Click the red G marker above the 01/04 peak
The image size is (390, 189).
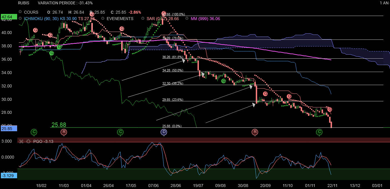tap(92, 14)
